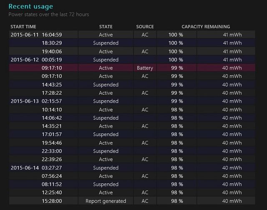Viewport: 267px width, 210px height.
Task: Select the STATE column header
Action: [x=106, y=27]
